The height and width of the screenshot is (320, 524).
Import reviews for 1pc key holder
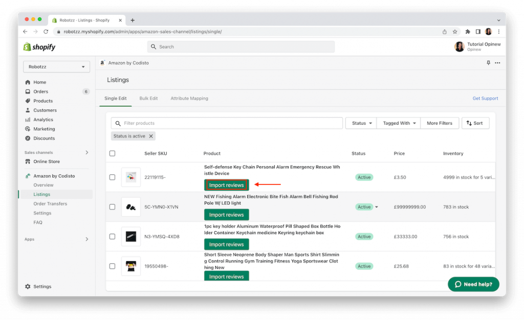tap(227, 244)
